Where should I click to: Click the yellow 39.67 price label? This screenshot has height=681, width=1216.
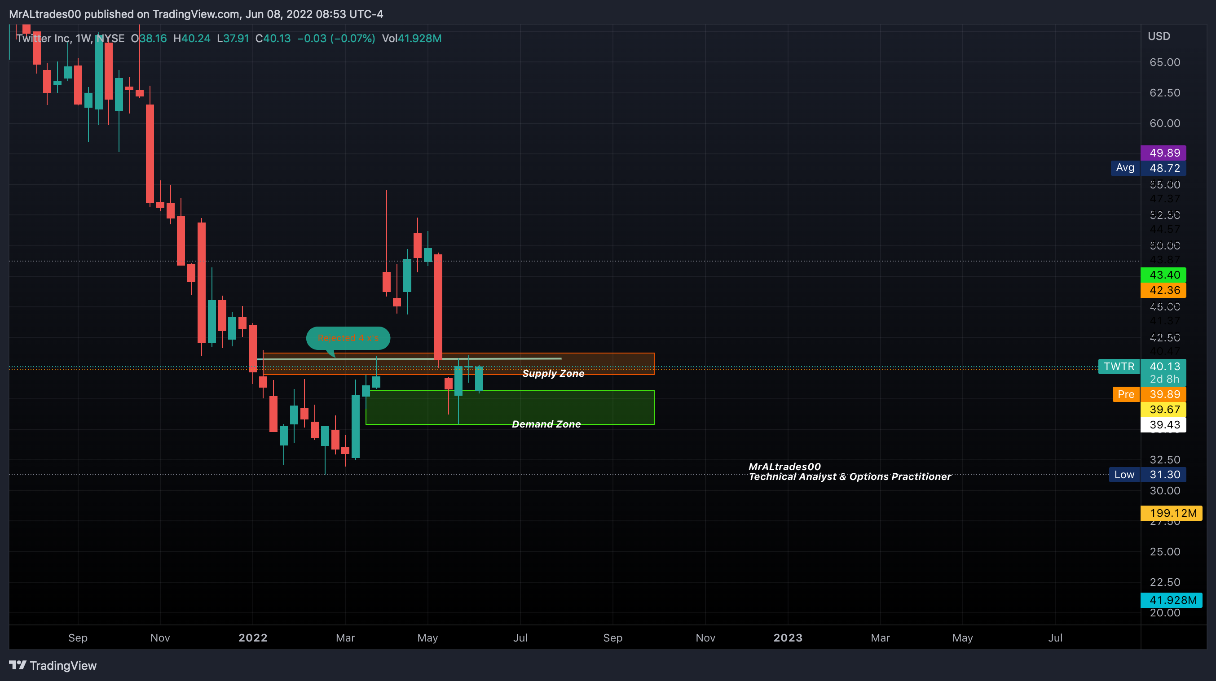1163,409
